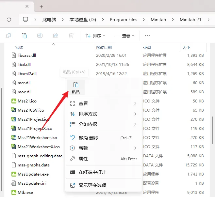
Task: Select the Mss21Worksheet.ico file icon
Action: click(14, 137)
